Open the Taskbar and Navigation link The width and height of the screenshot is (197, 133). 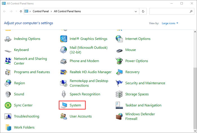[143, 105]
